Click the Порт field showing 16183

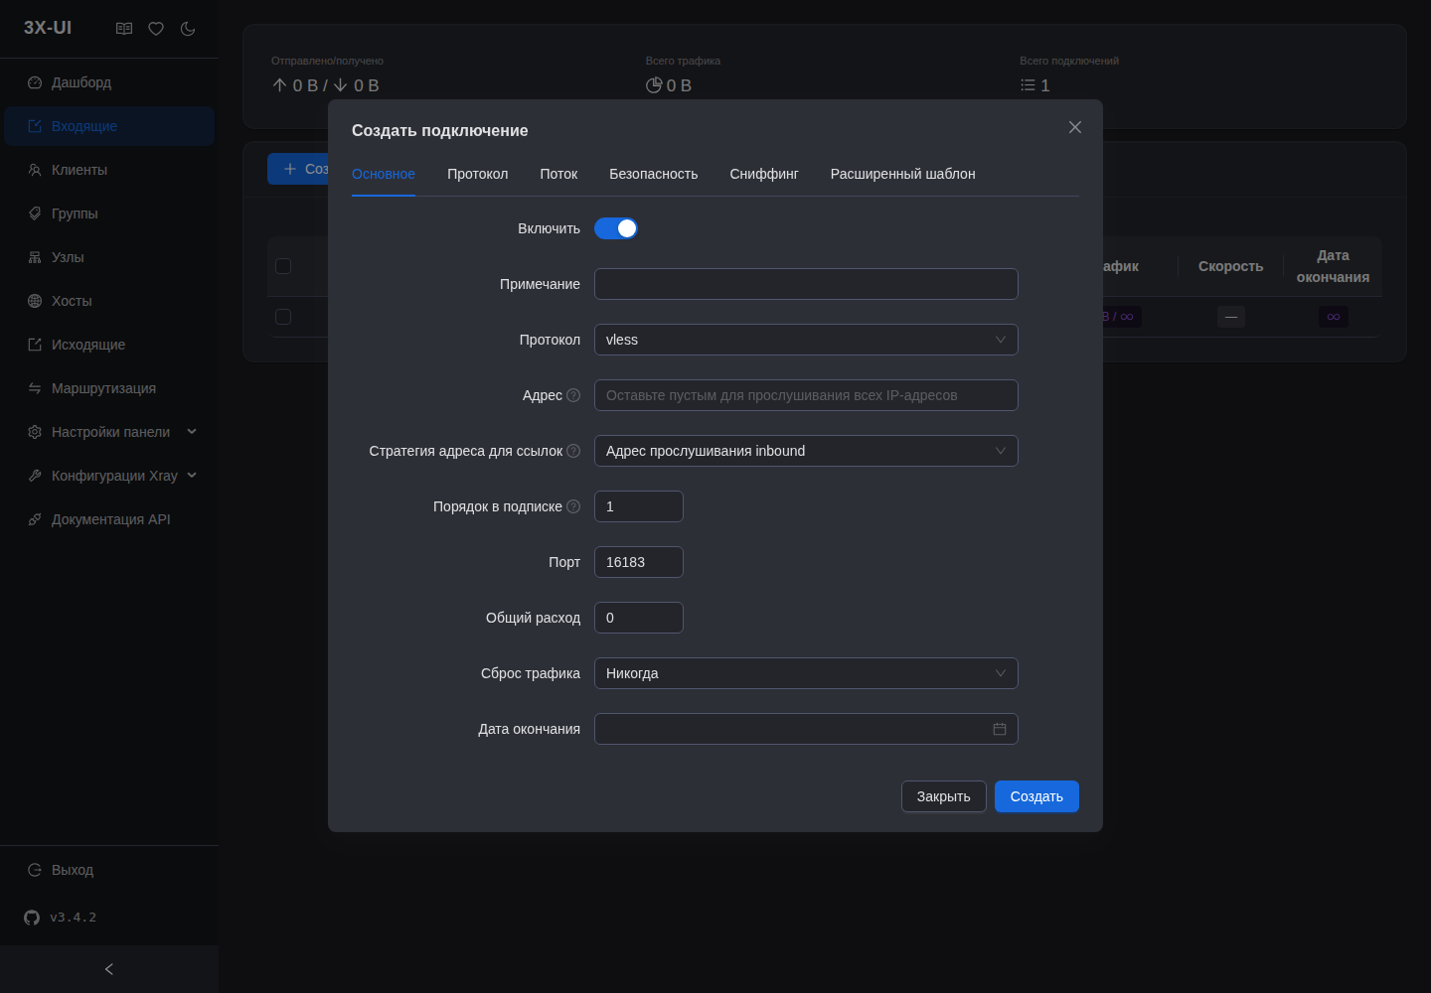(x=639, y=562)
